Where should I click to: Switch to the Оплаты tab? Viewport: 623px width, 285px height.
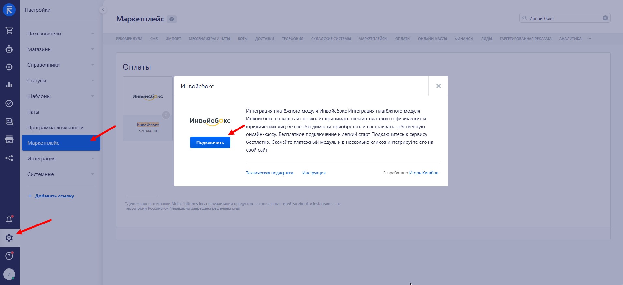pos(402,39)
